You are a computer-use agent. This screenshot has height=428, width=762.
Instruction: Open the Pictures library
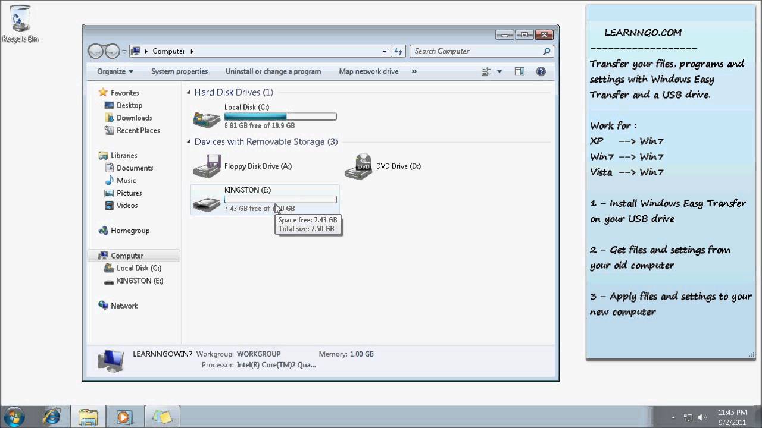(123, 193)
